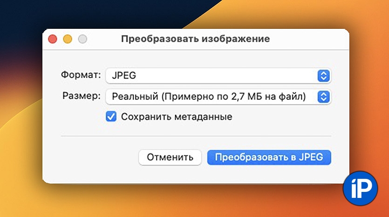Toggle the Сохранить метаданные checkbox
The width and height of the screenshot is (389, 217).
[111, 117]
